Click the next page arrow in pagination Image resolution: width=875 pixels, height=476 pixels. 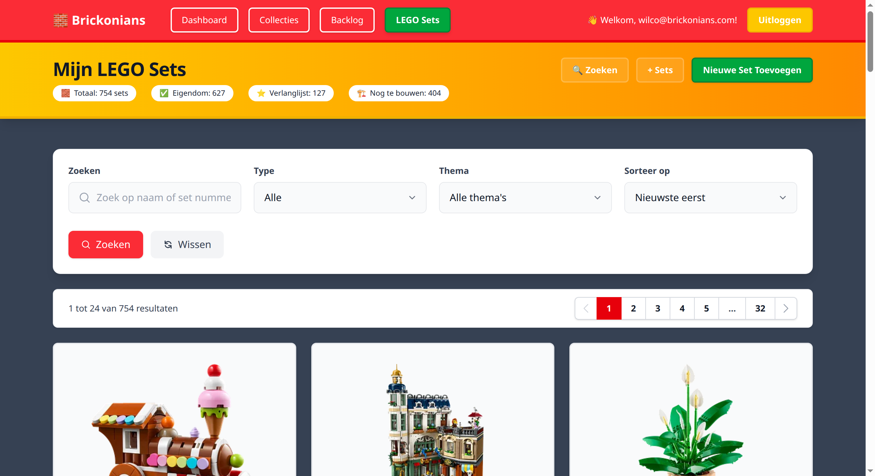point(785,308)
